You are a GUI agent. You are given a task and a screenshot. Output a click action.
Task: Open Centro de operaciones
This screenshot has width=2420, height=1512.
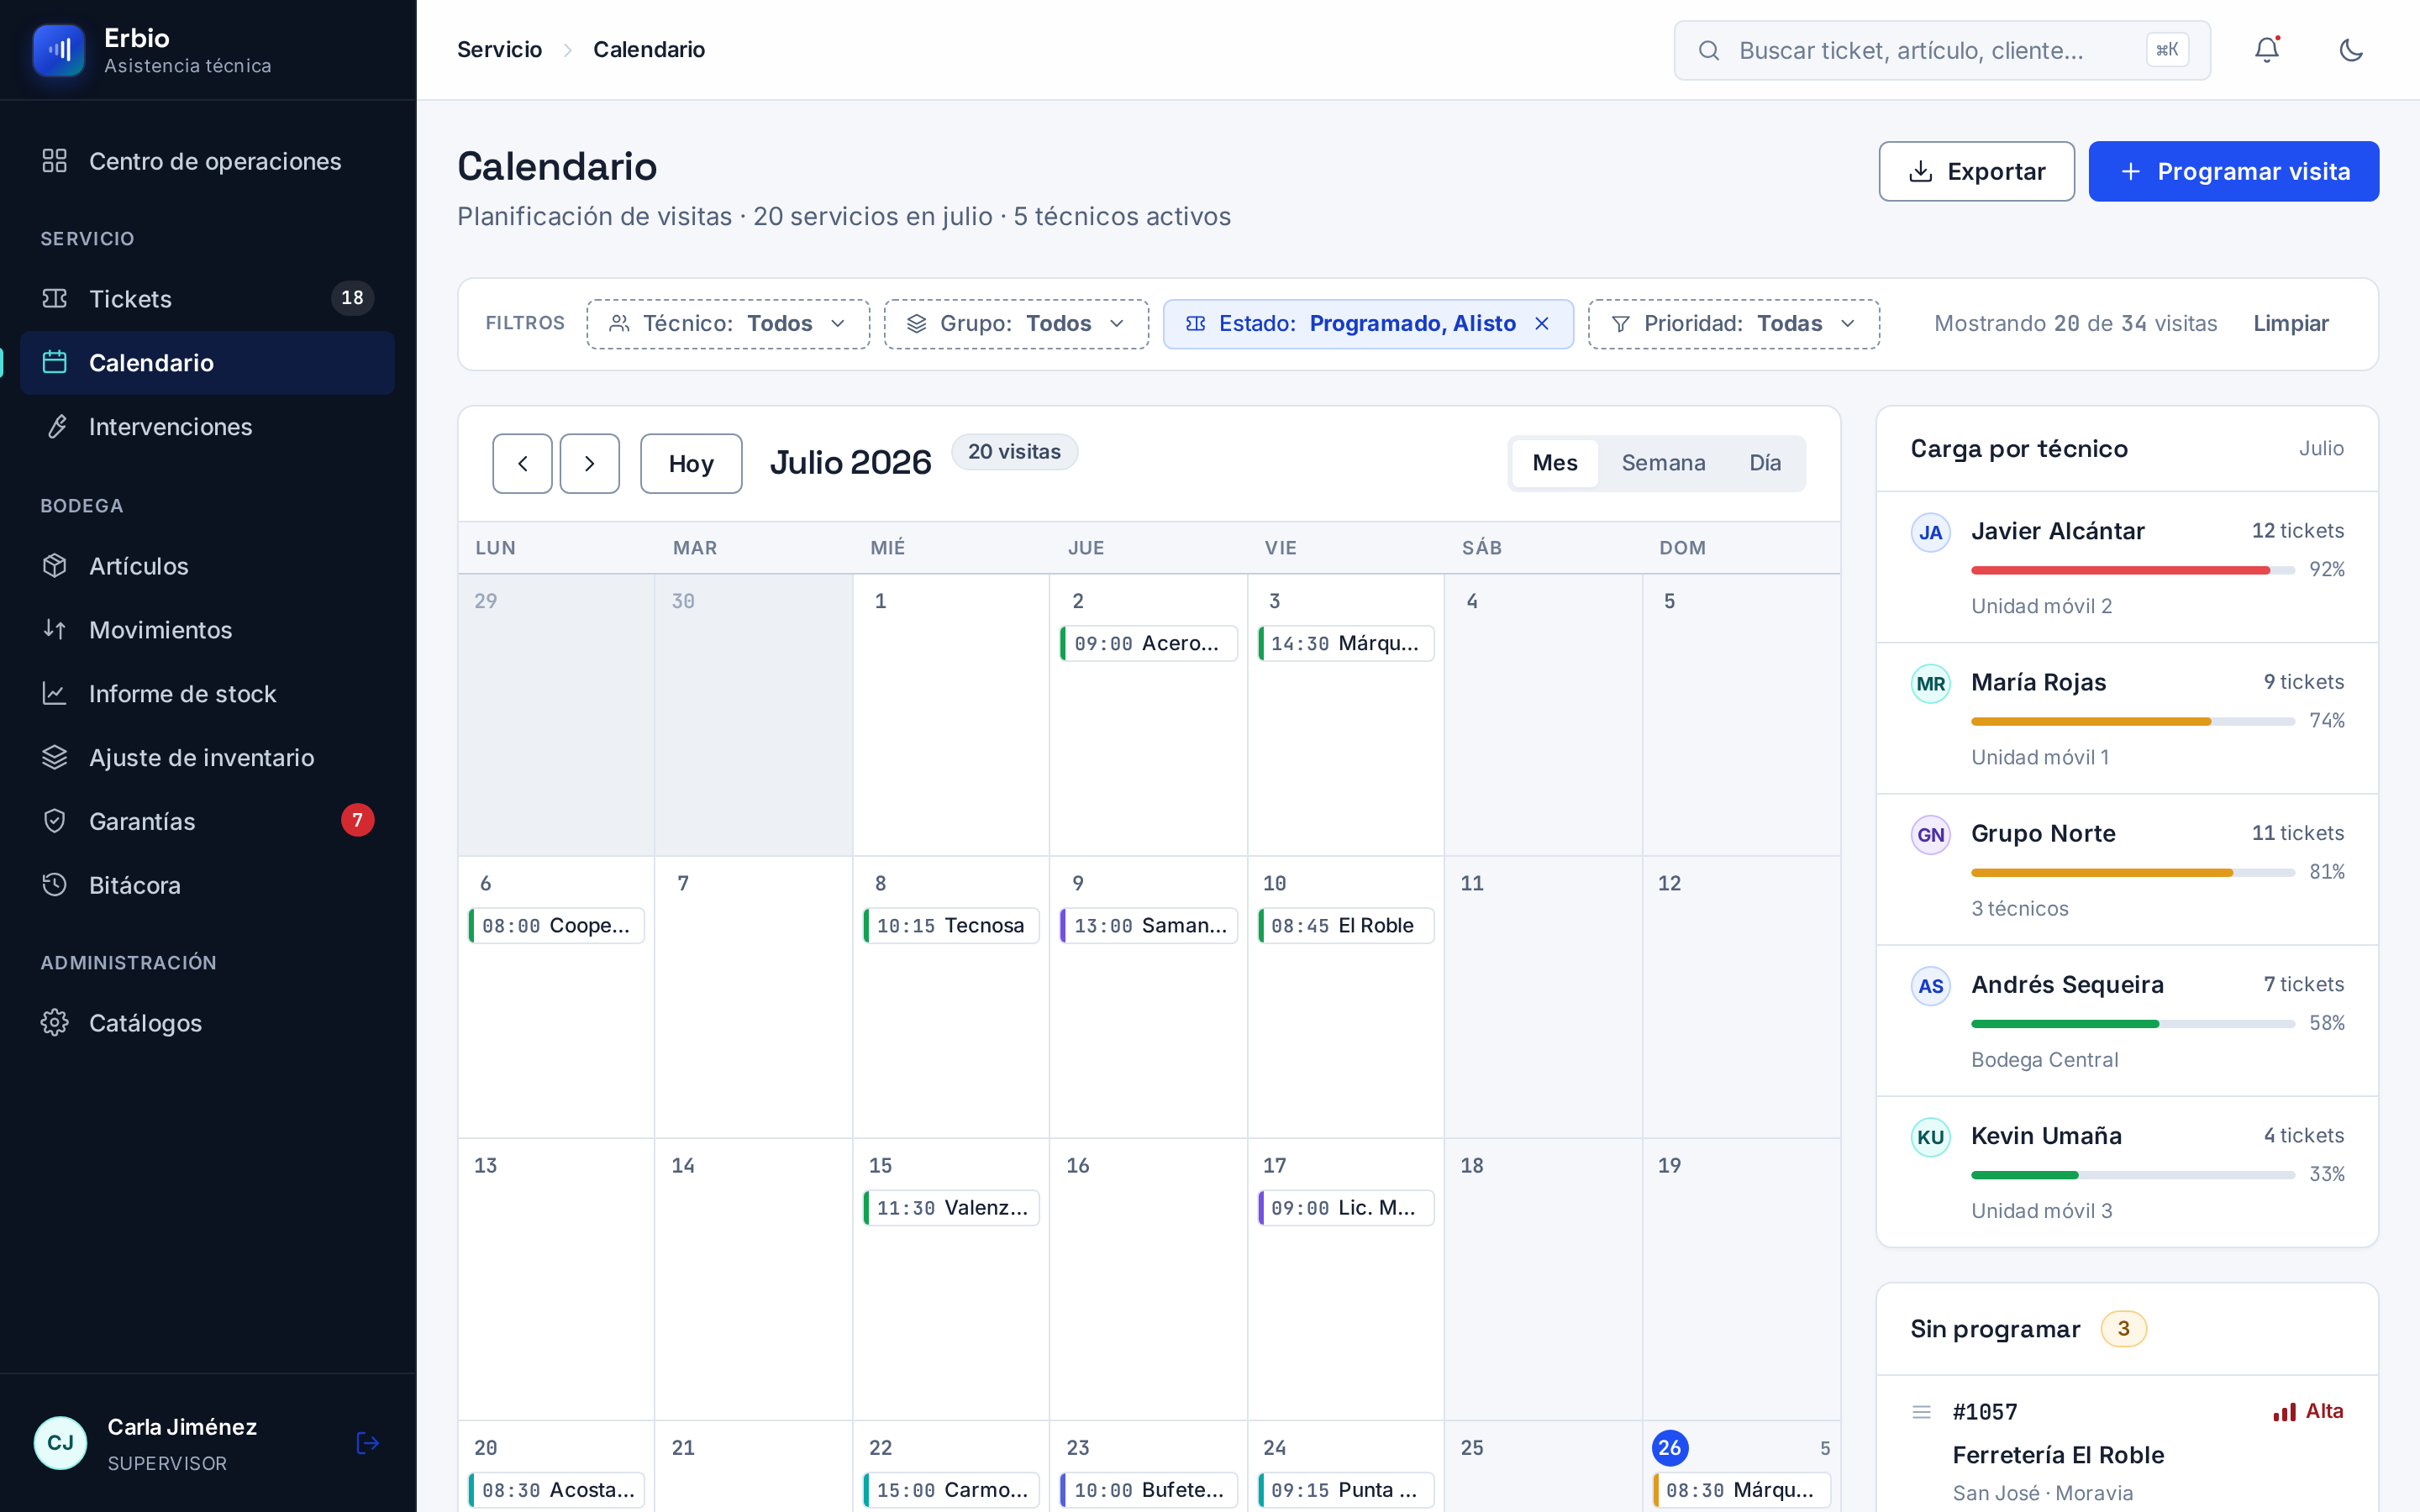pyautogui.click(x=207, y=161)
